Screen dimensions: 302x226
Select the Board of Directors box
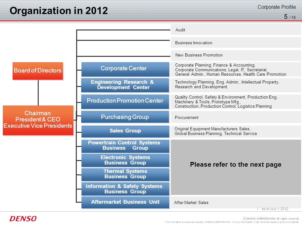(38, 71)
